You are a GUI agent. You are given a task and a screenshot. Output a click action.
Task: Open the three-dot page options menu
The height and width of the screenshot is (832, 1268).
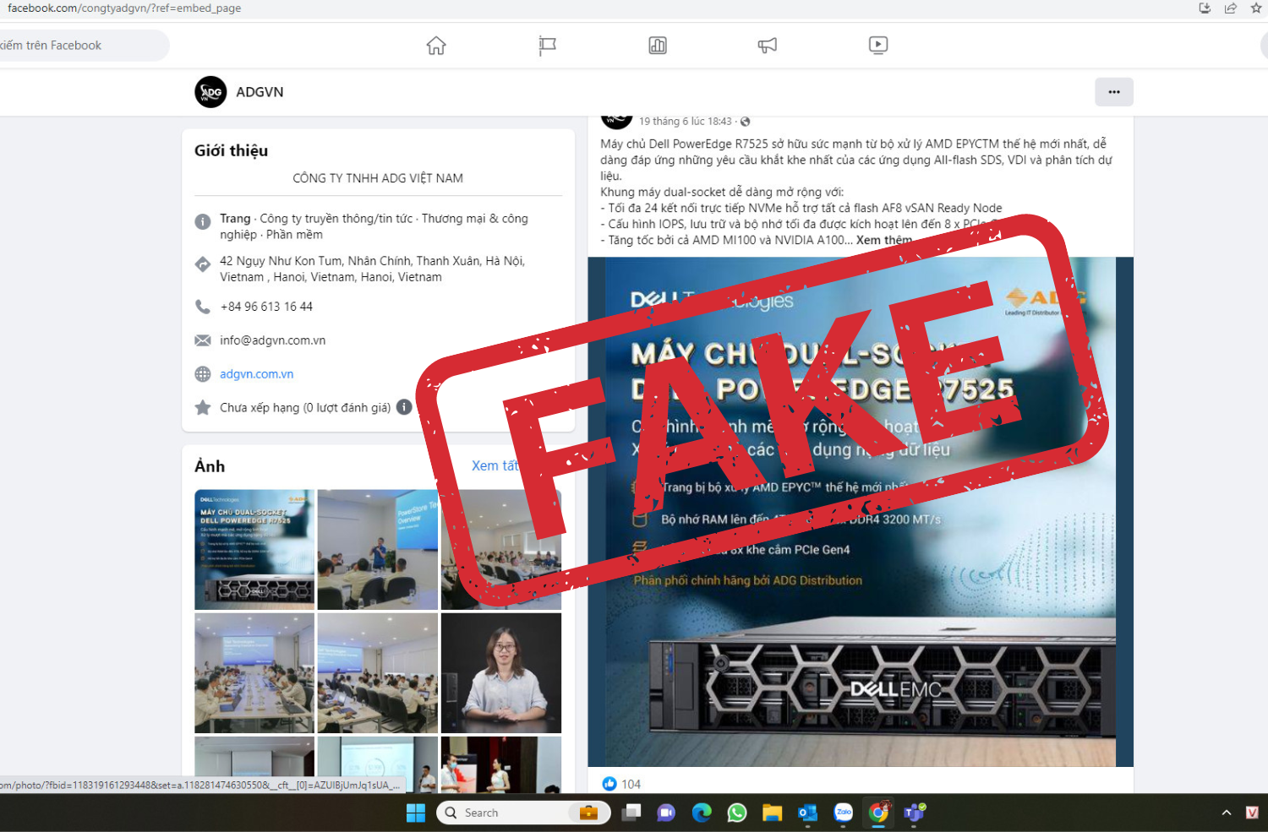click(1113, 92)
